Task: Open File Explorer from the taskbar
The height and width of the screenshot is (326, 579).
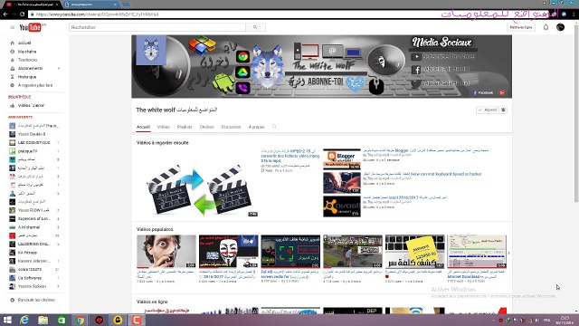Action: point(43,320)
